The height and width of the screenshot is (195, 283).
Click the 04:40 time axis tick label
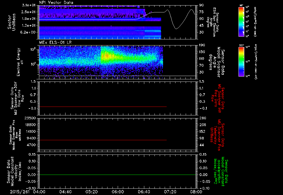point(65,192)
